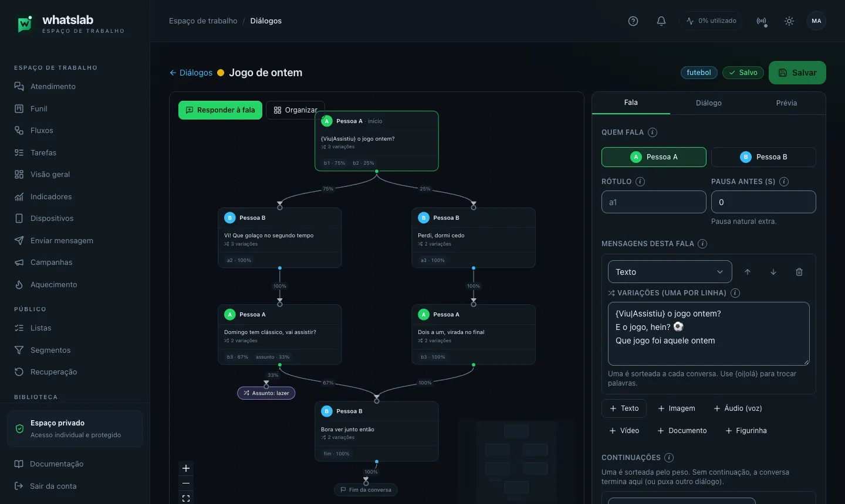Click Responder à fala button
845x504 pixels.
coord(220,110)
